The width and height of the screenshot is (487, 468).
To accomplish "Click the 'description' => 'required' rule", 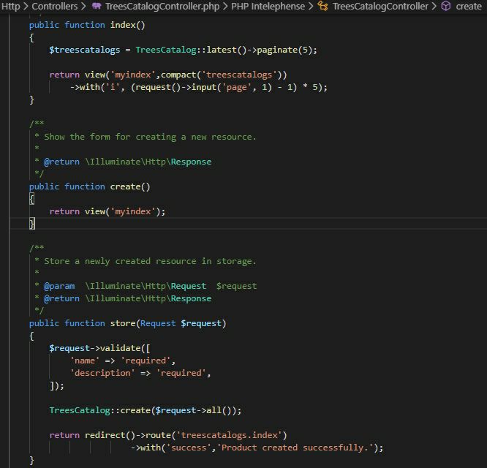I will coord(140,373).
